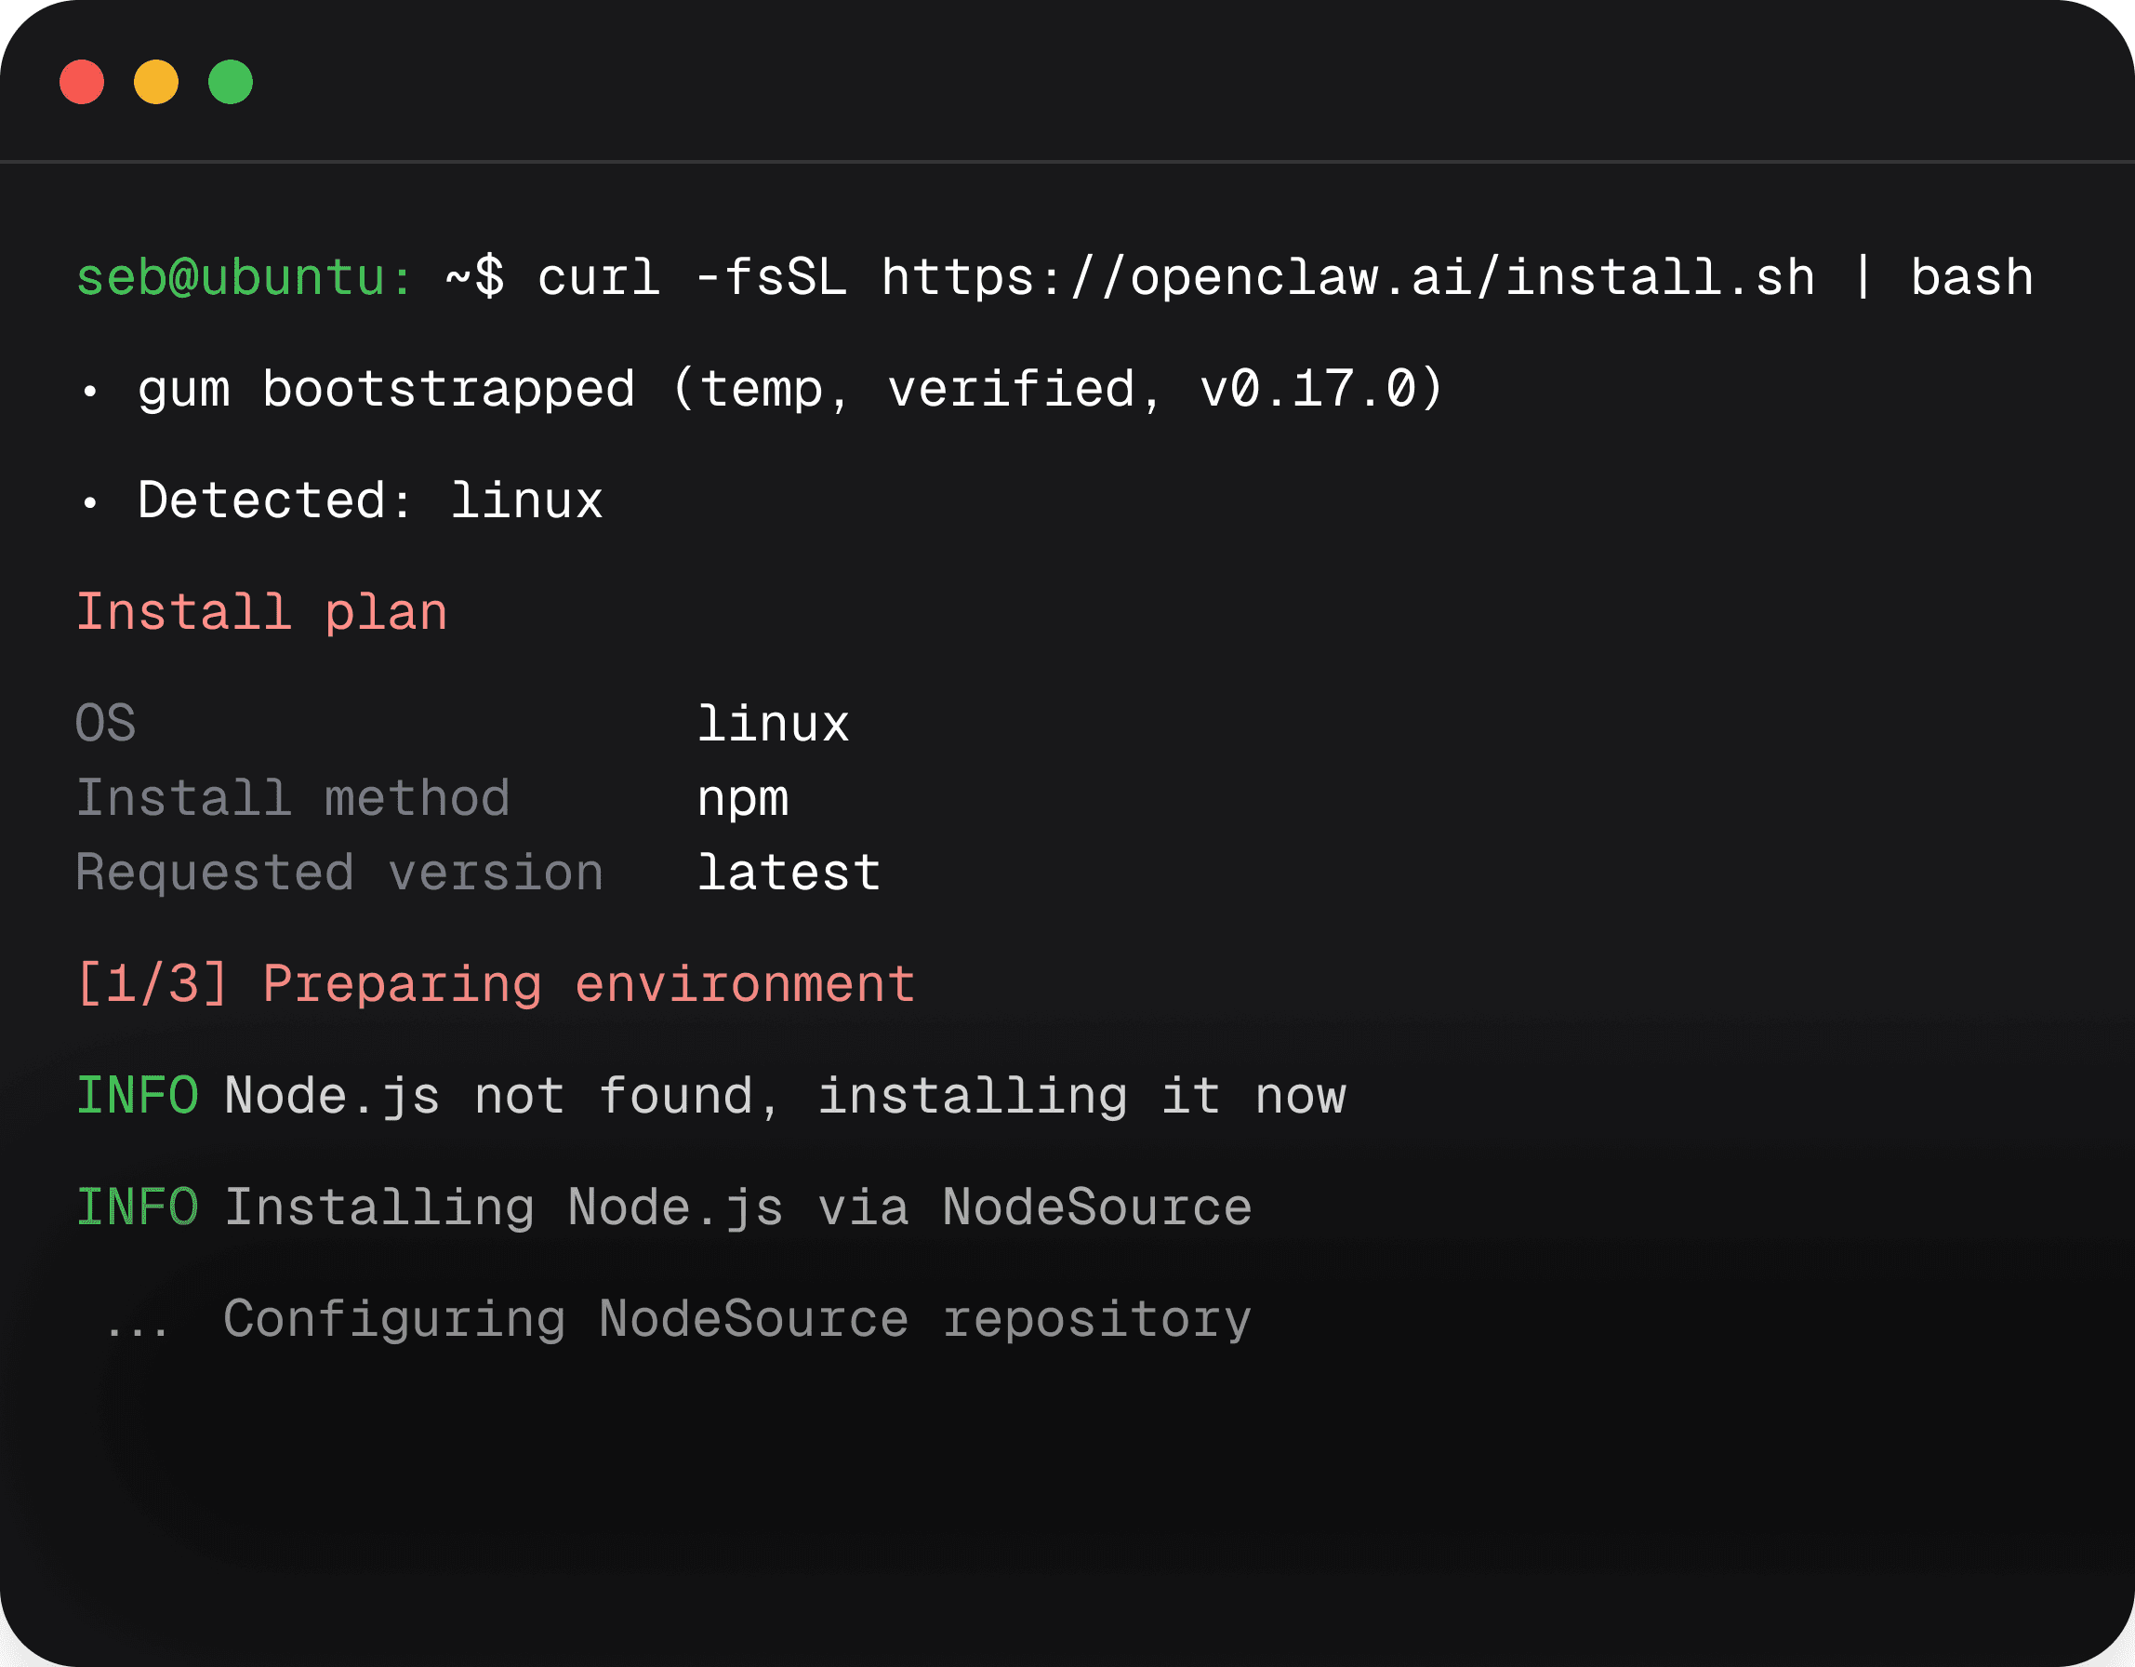Image resolution: width=2135 pixels, height=1667 pixels.
Task: Select the [1/3] Preparing environment step
Action: (496, 984)
